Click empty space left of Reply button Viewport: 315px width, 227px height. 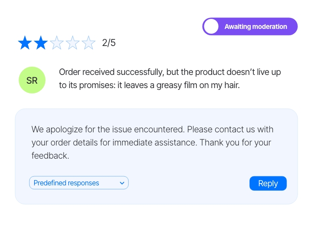[x=188, y=183]
